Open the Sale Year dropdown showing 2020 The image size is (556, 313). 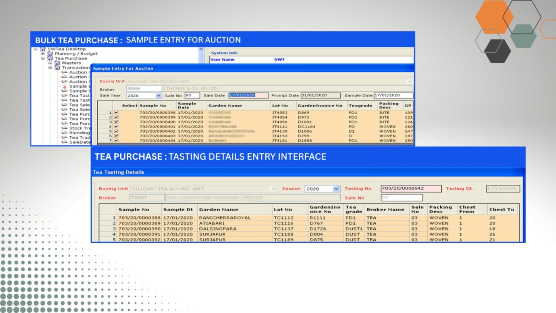click(x=158, y=96)
